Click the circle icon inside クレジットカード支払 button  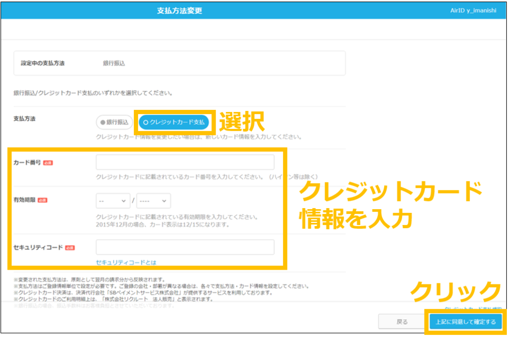(146, 122)
